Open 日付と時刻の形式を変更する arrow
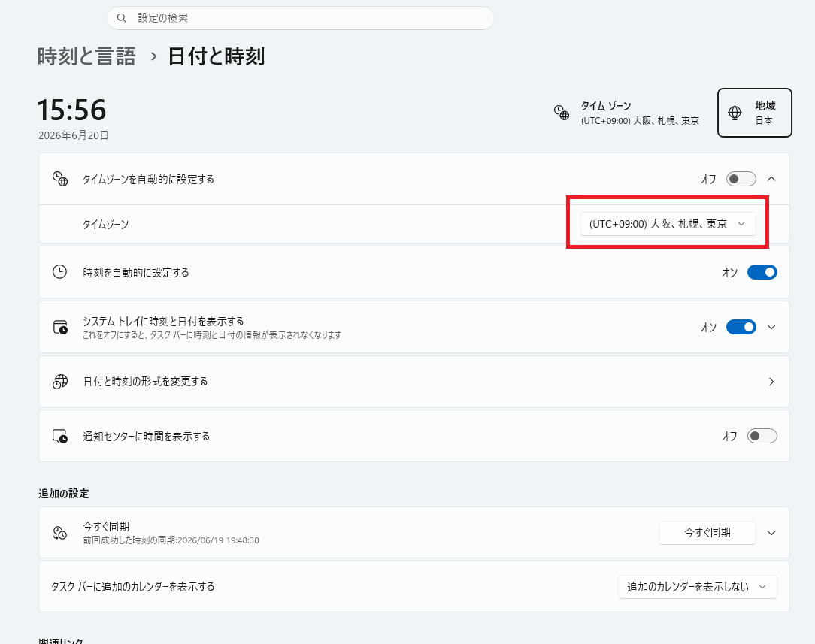This screenshot has width=815, height=644. (x=771, y=382)
